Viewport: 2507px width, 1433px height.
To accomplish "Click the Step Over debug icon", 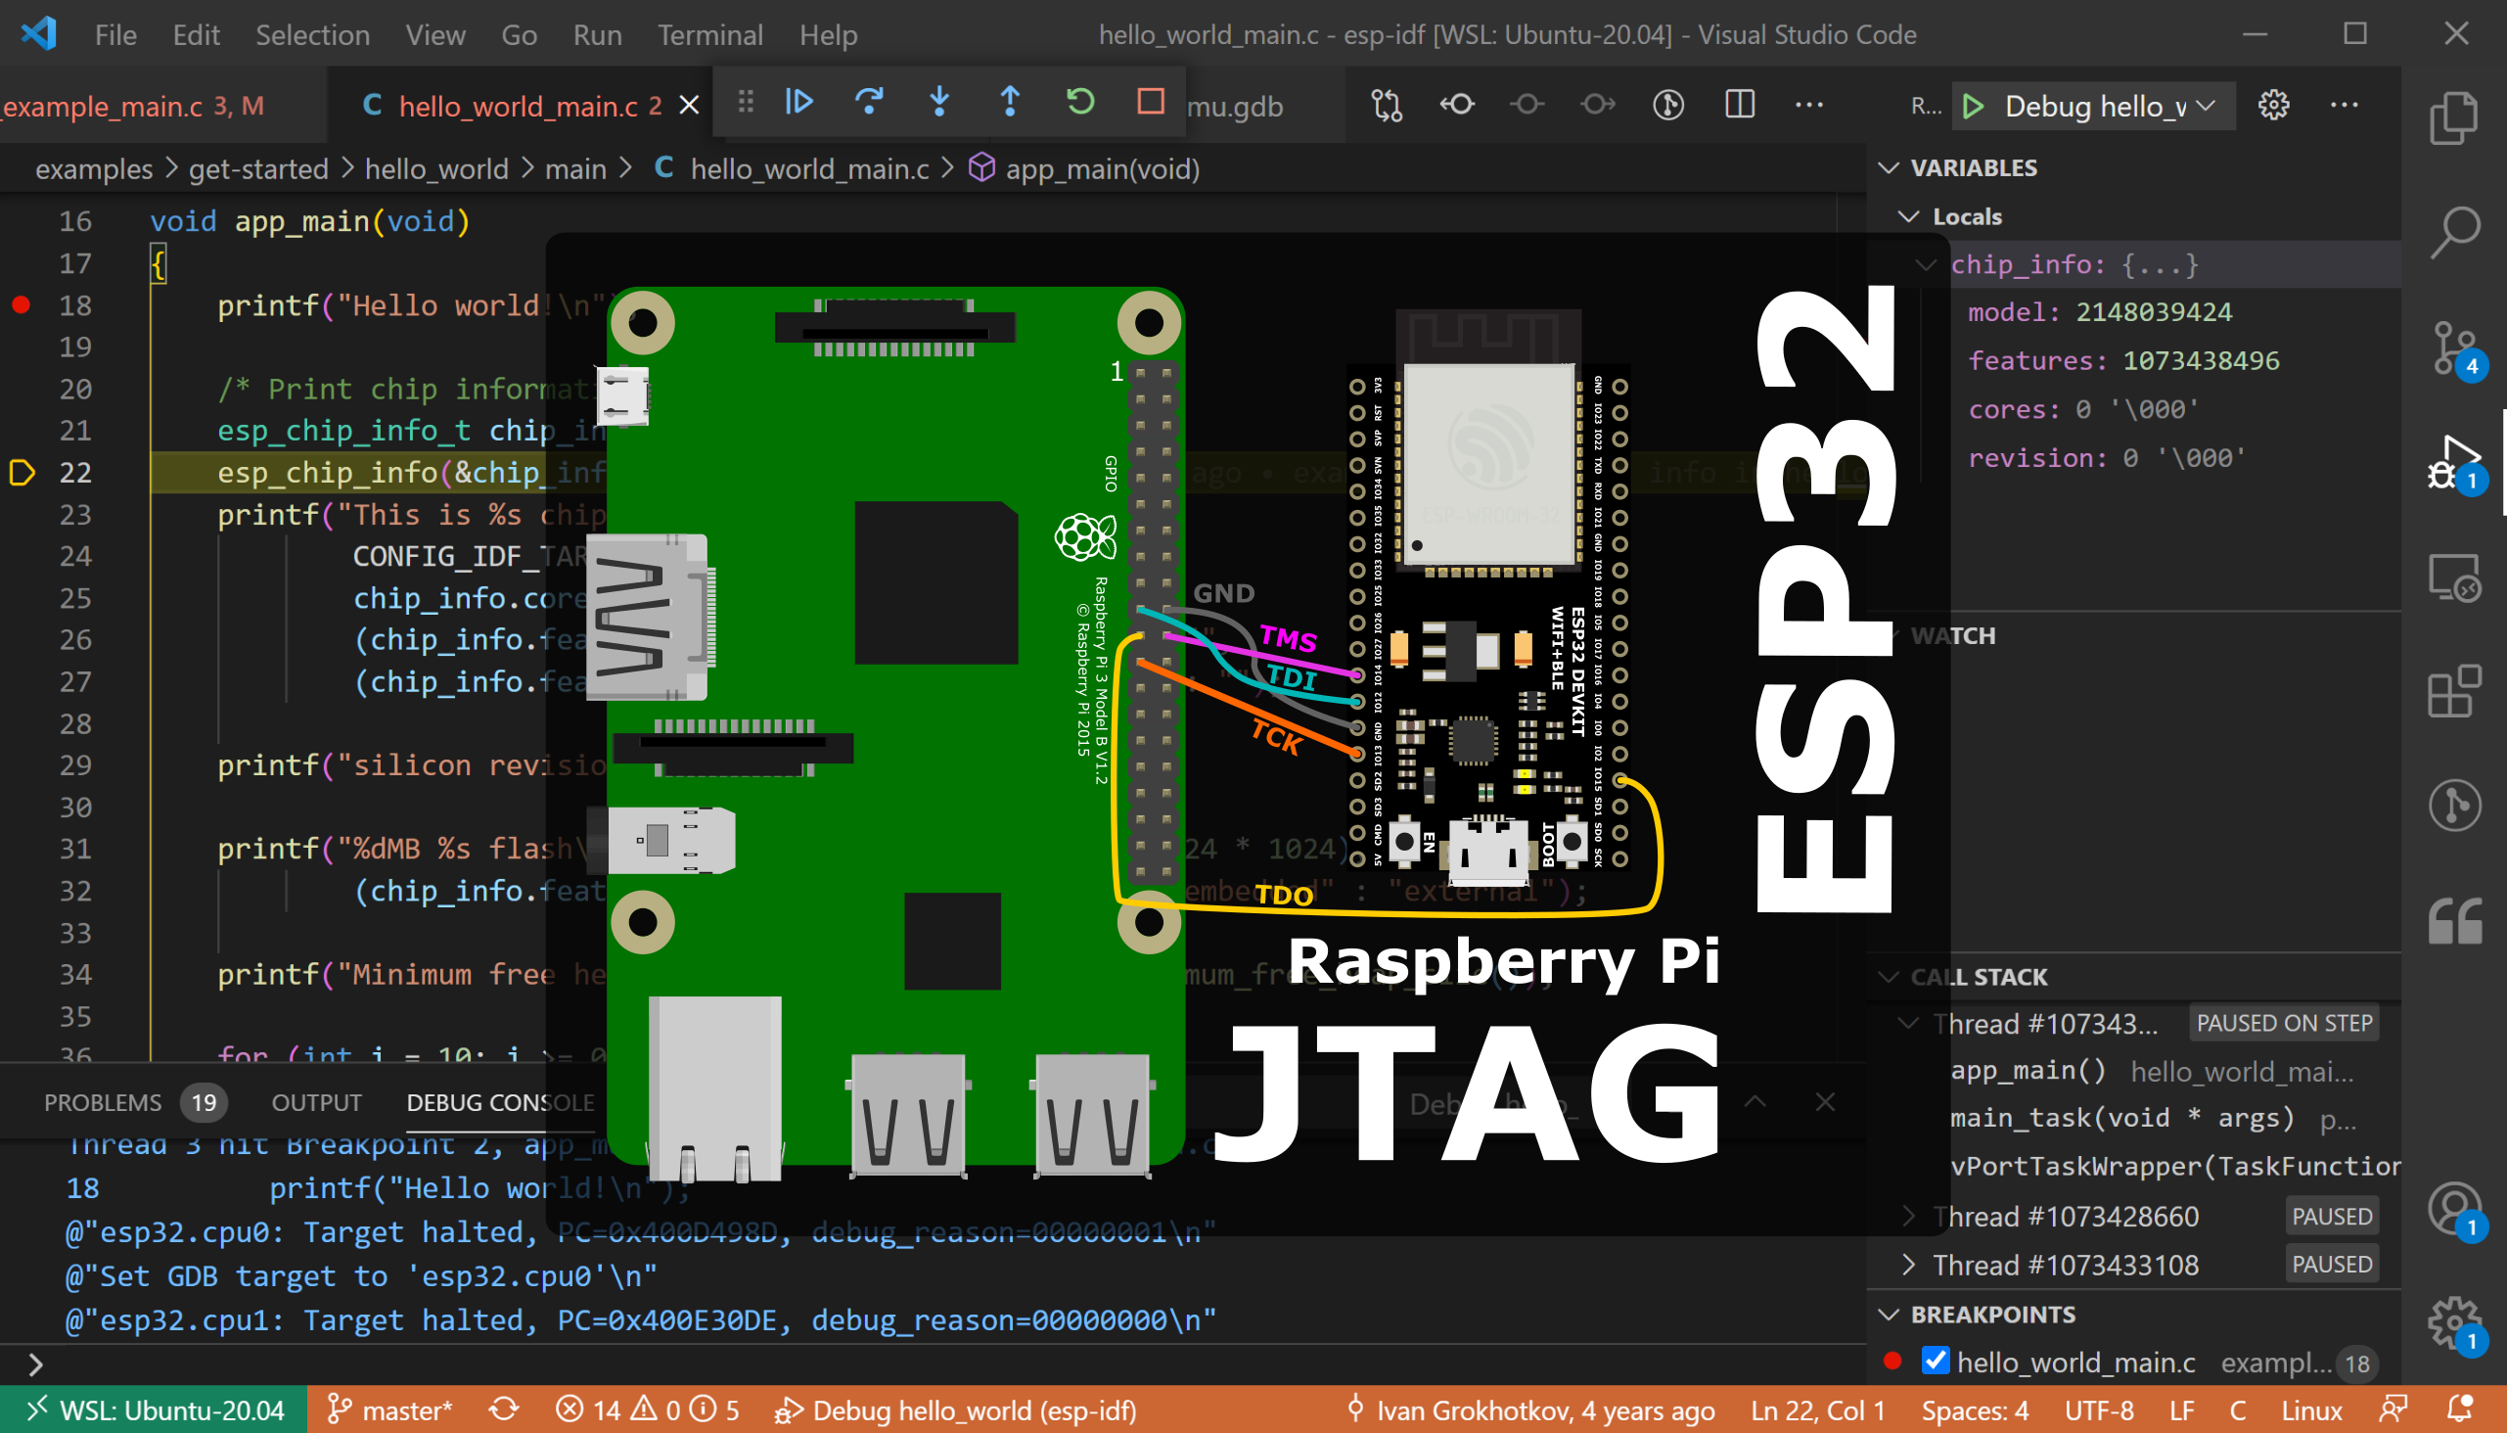I will [x=870, y=102].
